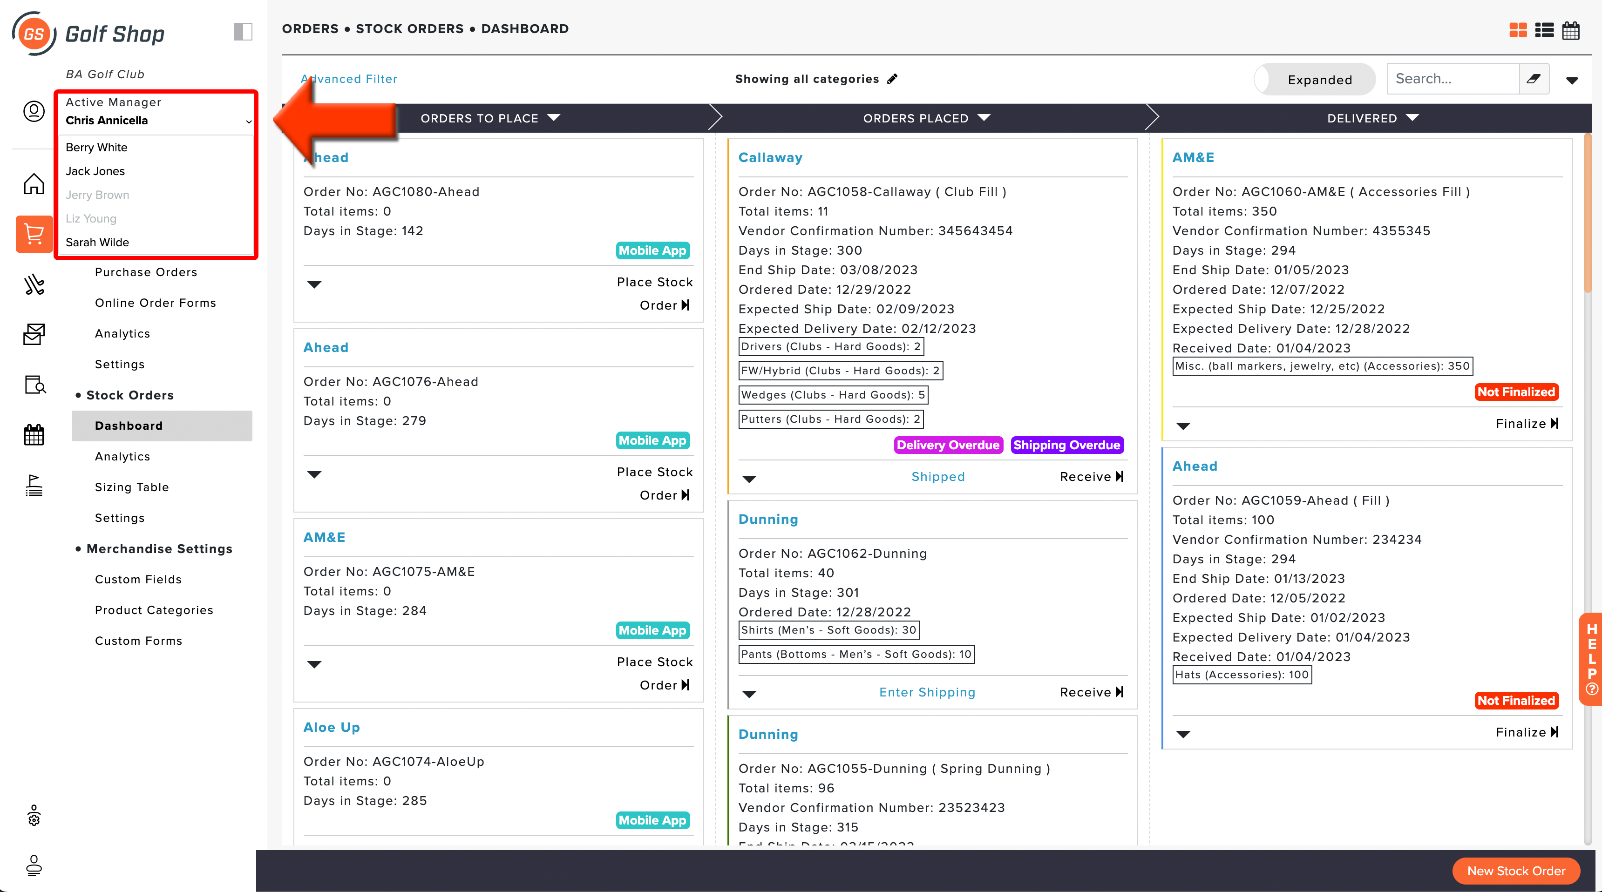Image resolution: width=1602 pixels, height=892 pixels.
Task: Open the Delivered column menu
Action: coord(1412,117)
